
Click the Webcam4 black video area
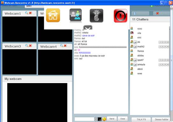(x=55, y=62)
